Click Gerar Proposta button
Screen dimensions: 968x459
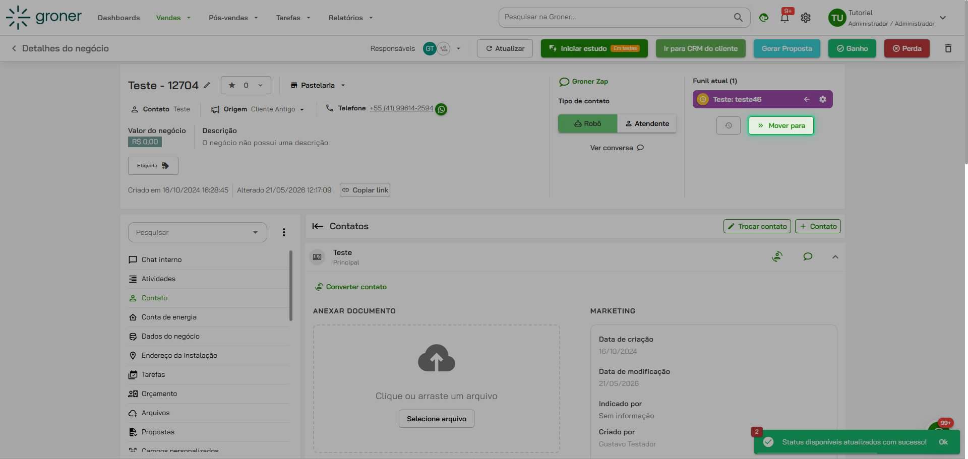787,48
